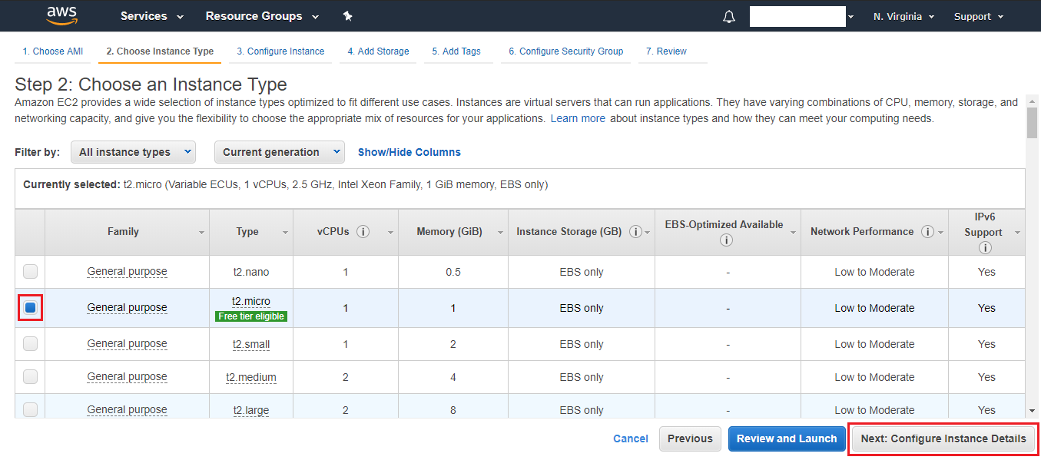This screenshot has width=1041, height=460.
Task: Click the page's vertical scrollbar thumb
Action: pyautogui.click(x=1032, y=123)
